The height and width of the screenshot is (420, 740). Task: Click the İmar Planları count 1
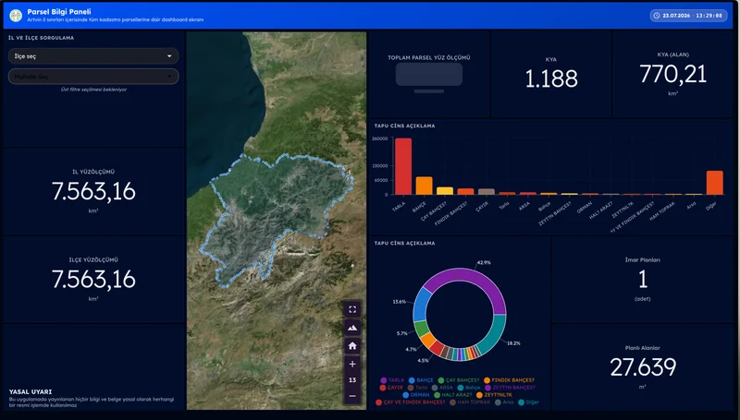pyautogui.click(x=642, y=279)
